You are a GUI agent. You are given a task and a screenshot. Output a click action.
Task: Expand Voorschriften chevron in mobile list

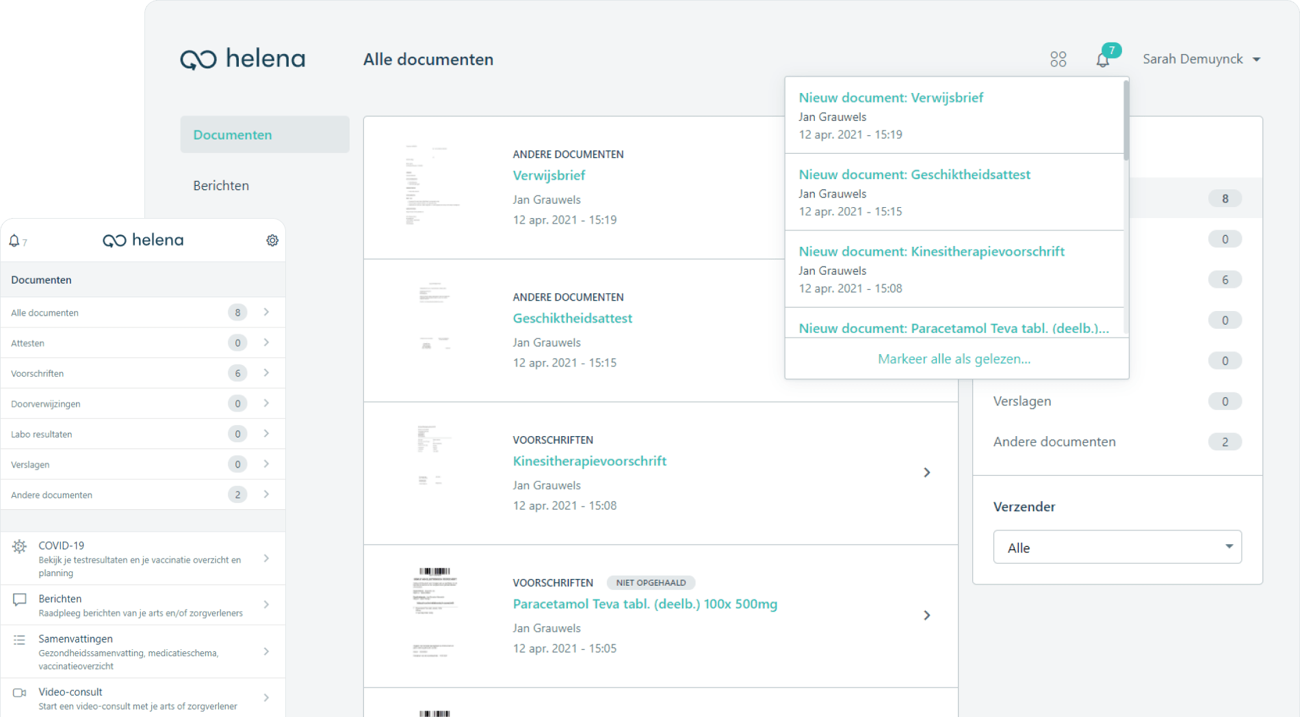tap(266, 373)
